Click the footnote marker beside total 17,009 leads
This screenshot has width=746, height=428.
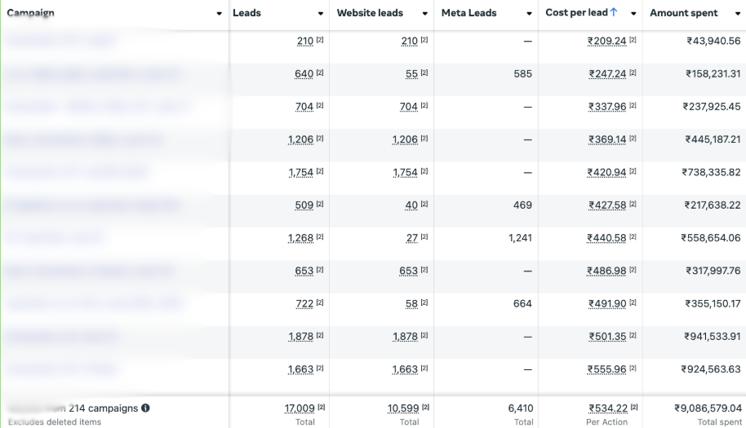point(321,407)
